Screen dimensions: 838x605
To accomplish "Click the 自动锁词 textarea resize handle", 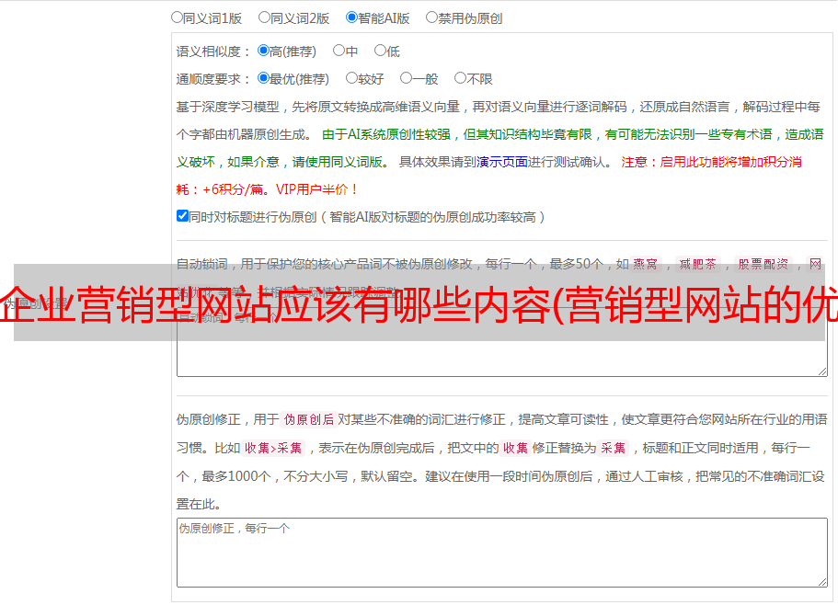I will [822, 371].
